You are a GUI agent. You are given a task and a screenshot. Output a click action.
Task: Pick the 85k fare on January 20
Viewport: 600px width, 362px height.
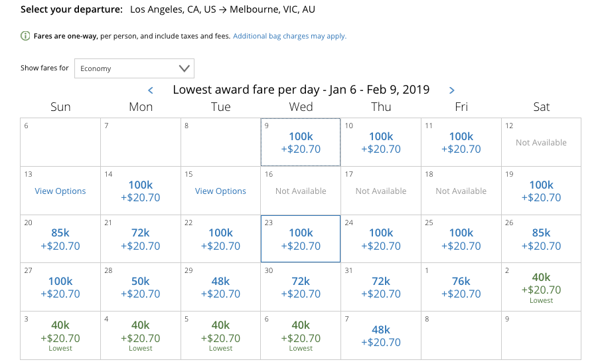tap(60, 239)
